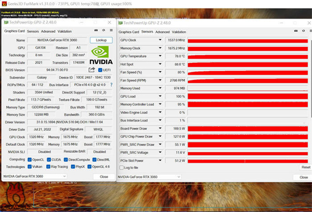Click the Driver Version field
This screenshot has height=212, width=312.
click(70, 122)
